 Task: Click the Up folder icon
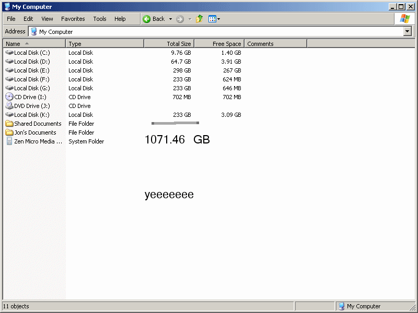pyautogui.click(x=200, y=19)
